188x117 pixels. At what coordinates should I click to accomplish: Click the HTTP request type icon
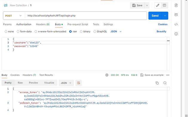pos(6,5)
